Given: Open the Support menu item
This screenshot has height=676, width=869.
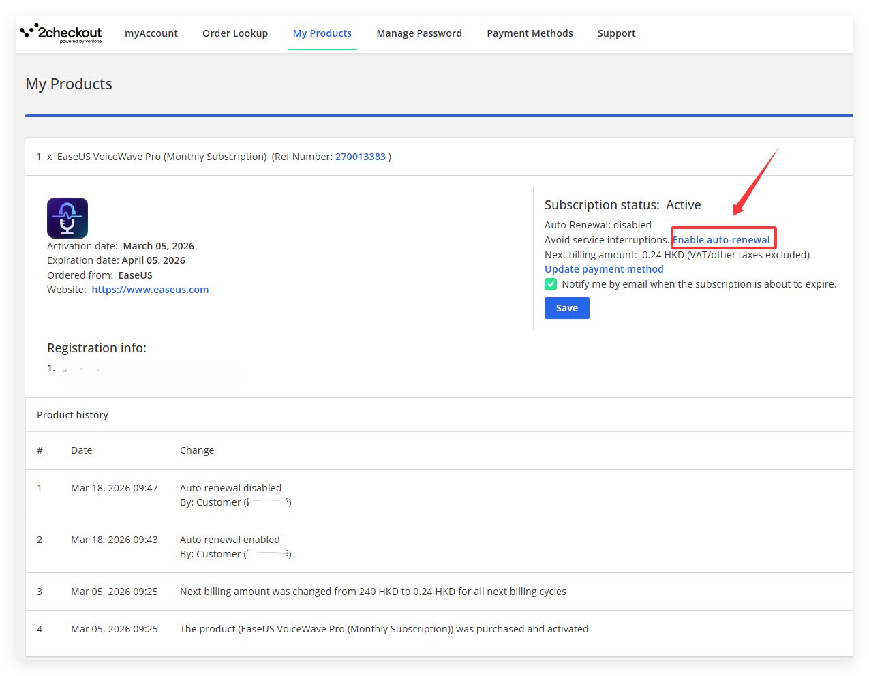Looking at the screenshot, I should tap(616, 33).
